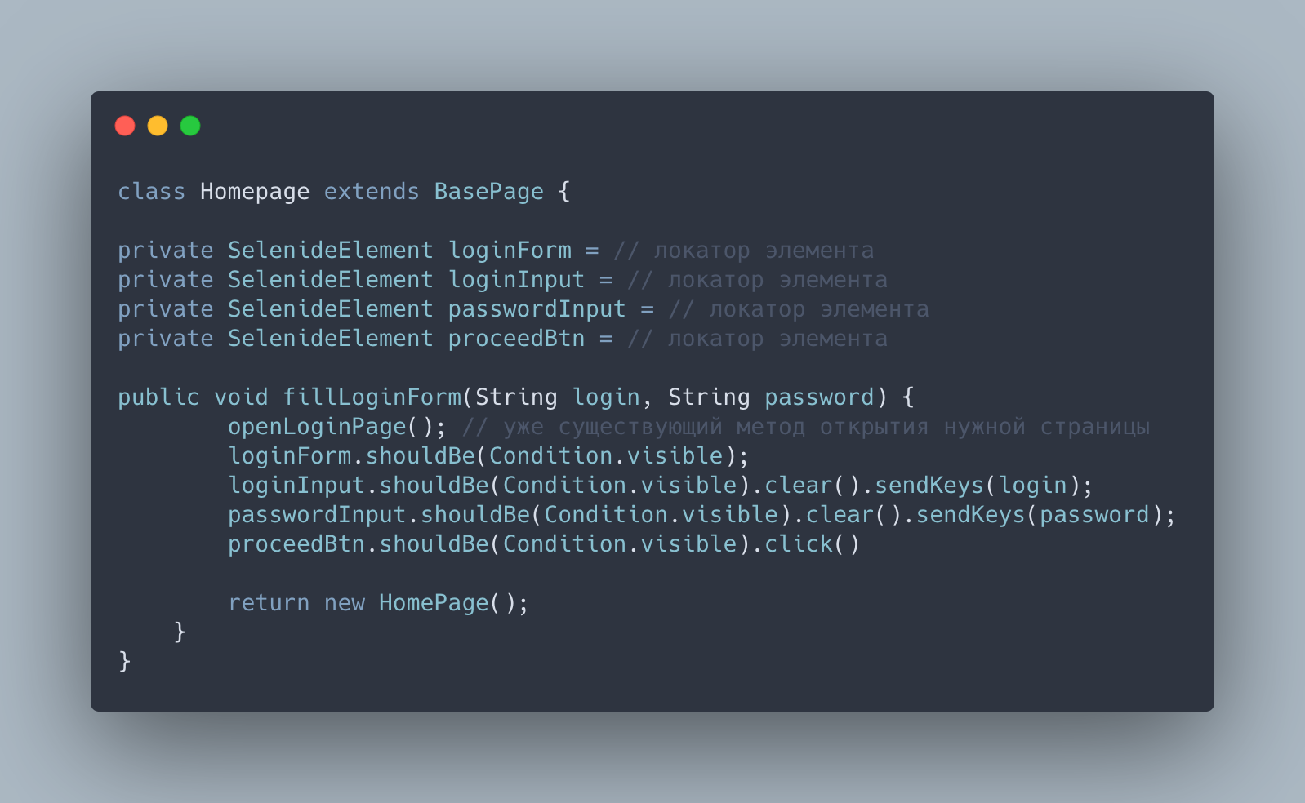
Task: Click the passwordInput field declaration
Action: [537, 309]
